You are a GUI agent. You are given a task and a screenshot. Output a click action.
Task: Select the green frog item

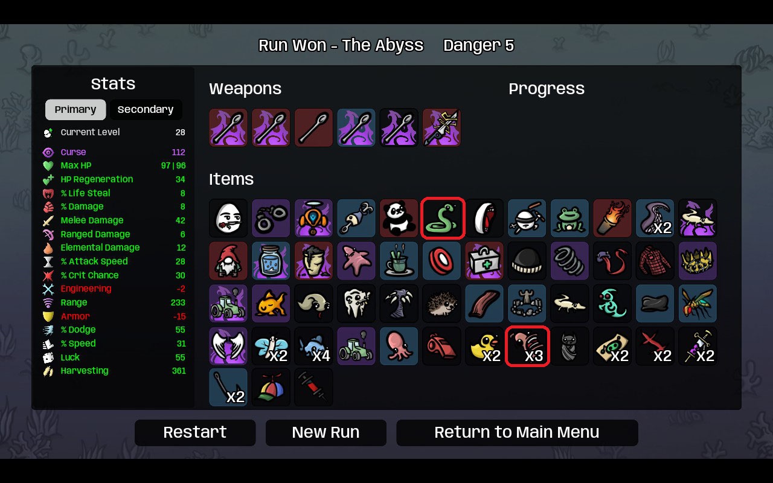[x=569, y=218]
